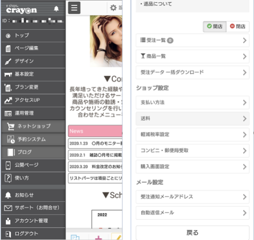Screen dimensions: 254x240
Task: Open the hamburger menu icon
Action: pyautogui.click(x=74, y=8)
